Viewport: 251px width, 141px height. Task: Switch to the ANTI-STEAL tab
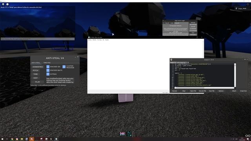point(36,63)
